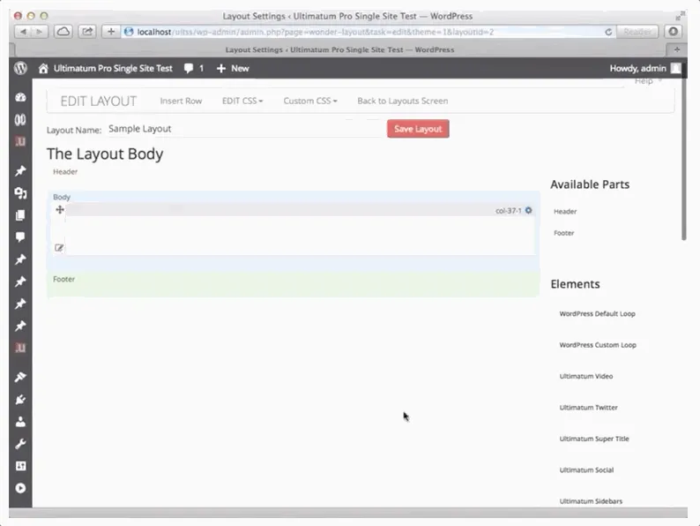This screenshot has width=700, height=526.
Task: Open the Plugins plug icon in sidebar
Action: coord(20,400)
